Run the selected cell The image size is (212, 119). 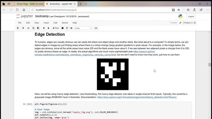[x=56, y=28]
